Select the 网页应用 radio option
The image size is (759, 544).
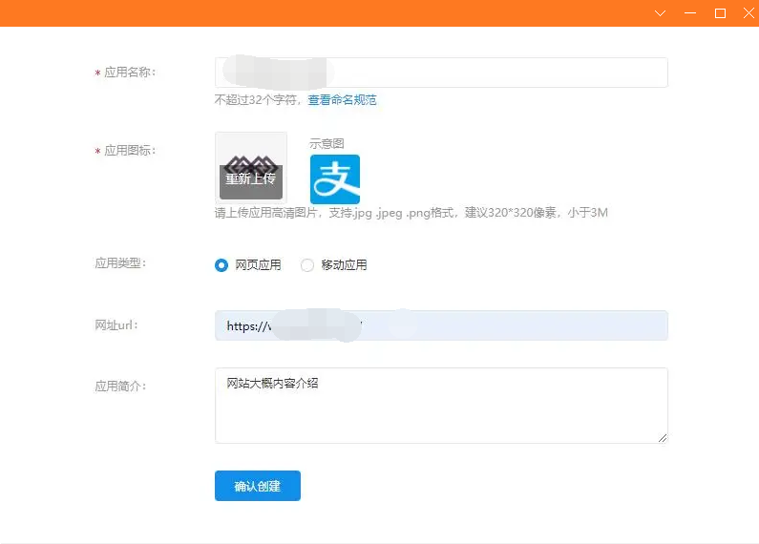[222, 265]
